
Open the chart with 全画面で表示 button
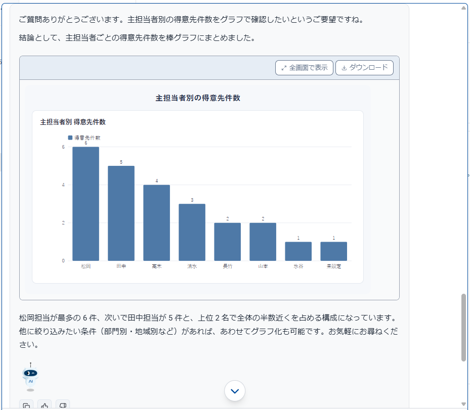[304, 68]
